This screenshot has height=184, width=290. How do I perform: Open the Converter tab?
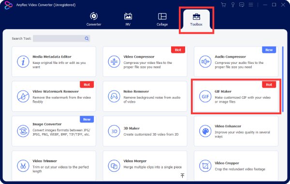point(94,19)
